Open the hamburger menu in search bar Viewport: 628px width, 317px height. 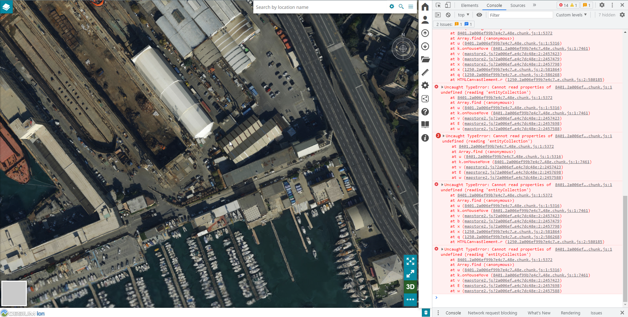click(411, 7)
